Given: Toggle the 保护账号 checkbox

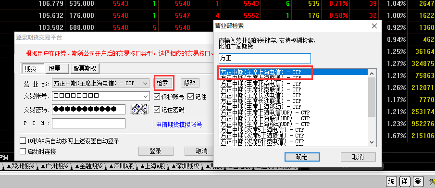Looking at the screenshot, I should click(x=157, y=96).
